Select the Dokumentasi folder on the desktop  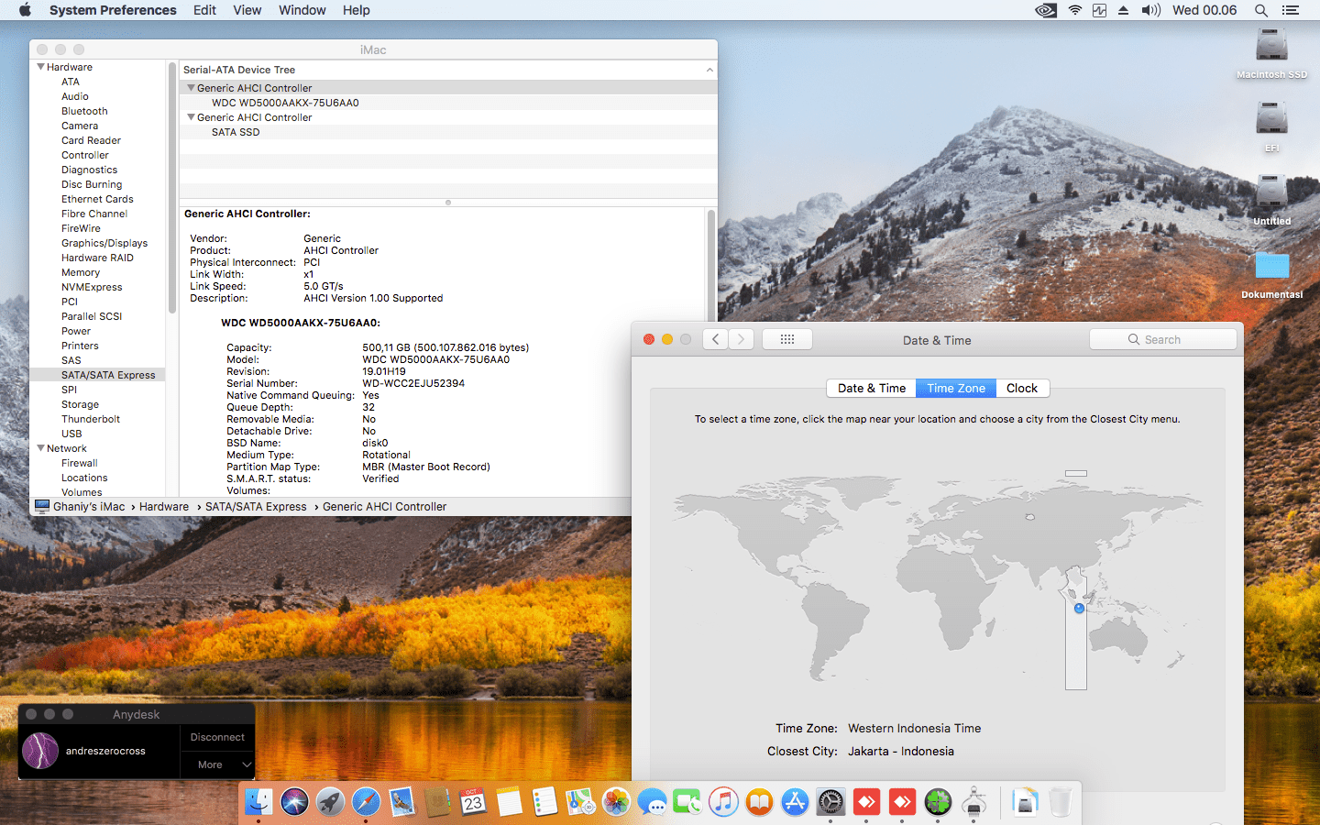1271,267
